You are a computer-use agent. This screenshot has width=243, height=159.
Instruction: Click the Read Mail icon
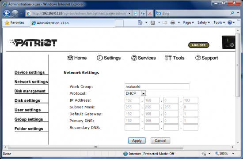[x=165, y=22]
